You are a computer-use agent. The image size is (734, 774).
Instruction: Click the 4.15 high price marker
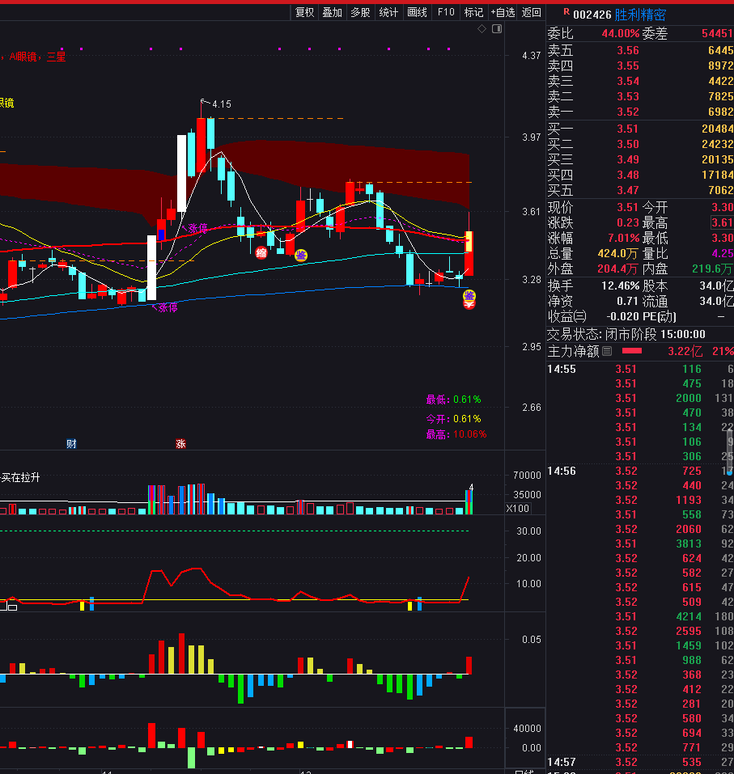coord(221,104)
